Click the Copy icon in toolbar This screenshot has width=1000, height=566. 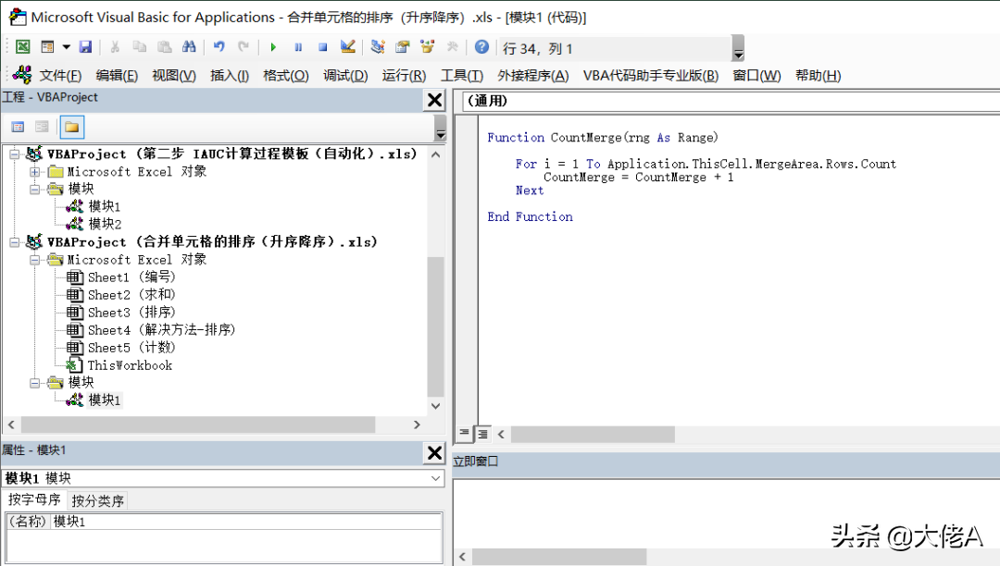(x=139, y=46)
